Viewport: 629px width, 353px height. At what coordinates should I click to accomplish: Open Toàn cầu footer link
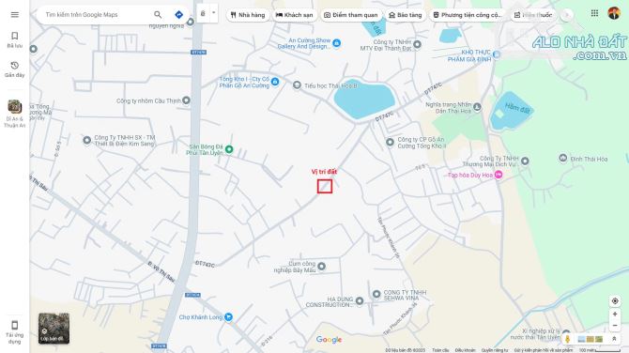440,350
